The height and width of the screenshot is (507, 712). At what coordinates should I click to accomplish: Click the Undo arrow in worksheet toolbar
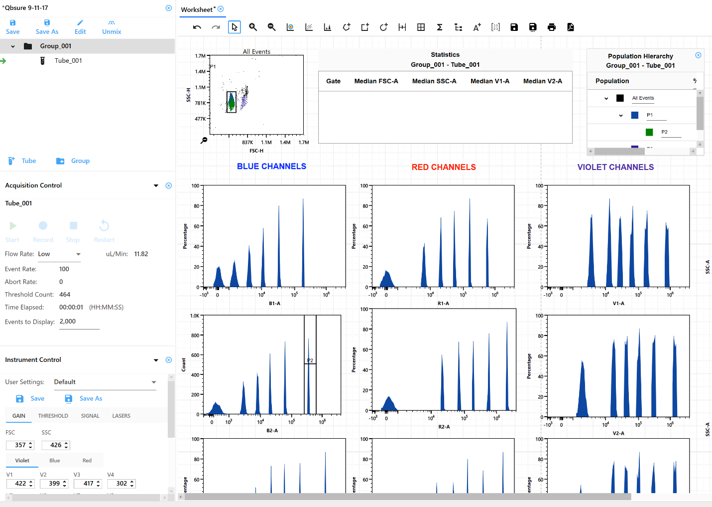point(197,27)
